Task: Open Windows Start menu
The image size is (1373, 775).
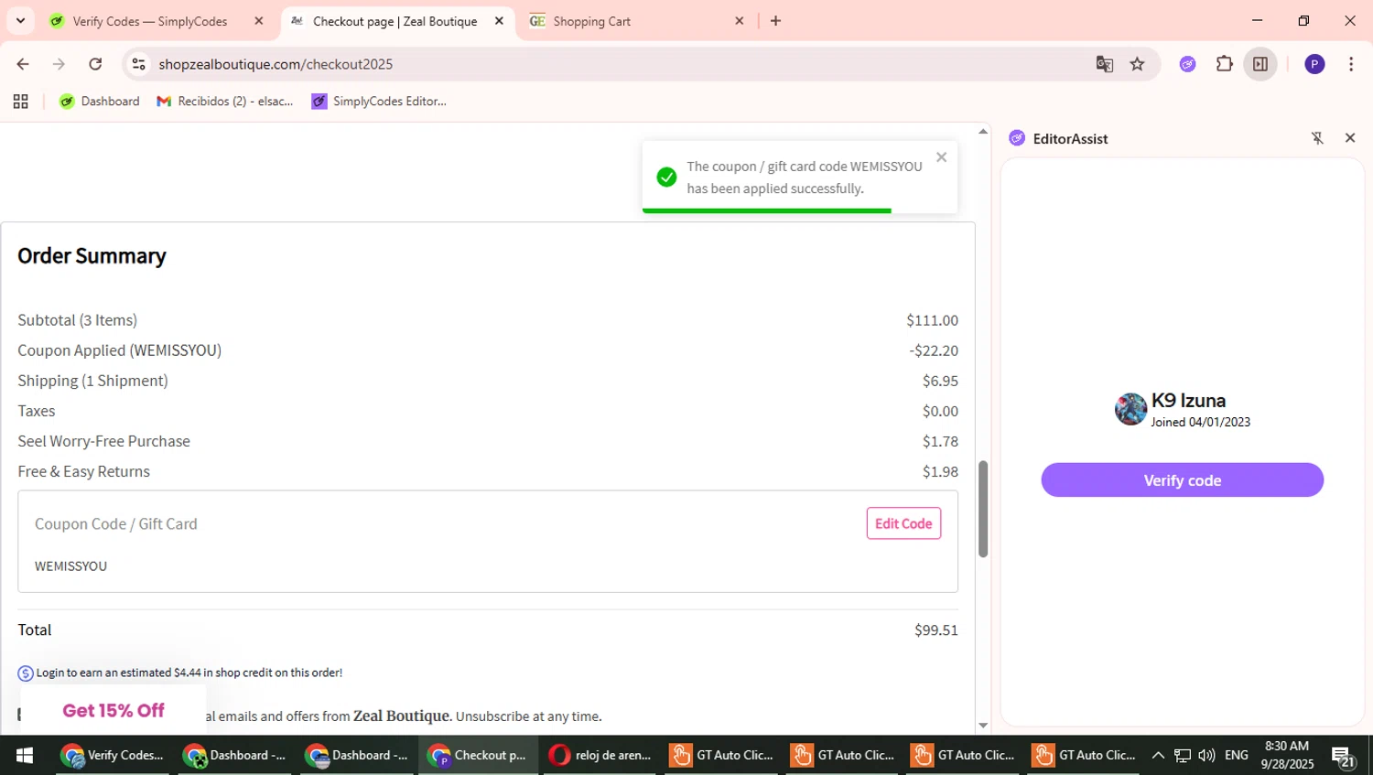Action: pos(25,756)
